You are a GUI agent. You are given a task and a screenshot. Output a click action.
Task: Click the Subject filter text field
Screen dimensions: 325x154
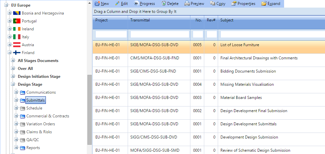click(x=272, y=34)
